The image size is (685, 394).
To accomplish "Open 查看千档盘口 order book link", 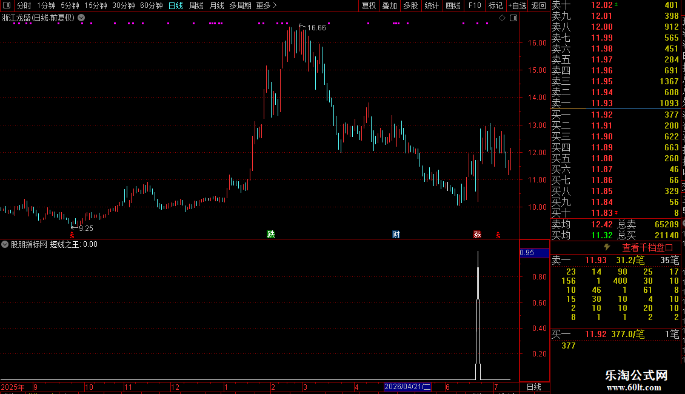I will pos(647,248).
